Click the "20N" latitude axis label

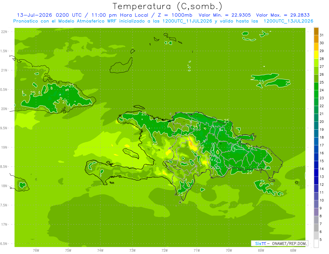[4, 109]
